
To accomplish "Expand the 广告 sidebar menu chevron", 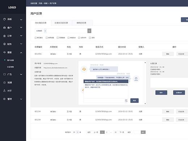I will (21, 74).
